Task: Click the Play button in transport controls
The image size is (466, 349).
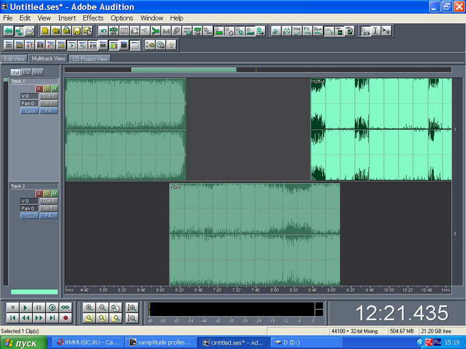Action: pyautogui.click(x=25, y=307)
